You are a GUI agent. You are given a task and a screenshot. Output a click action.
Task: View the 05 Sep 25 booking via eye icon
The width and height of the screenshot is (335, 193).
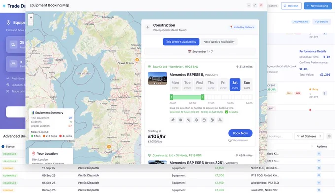[x=319, y=183]
